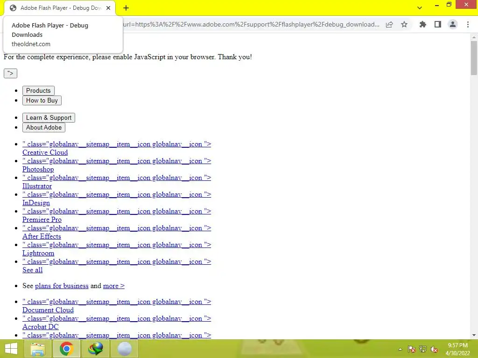Select the Adobe Flash Player - Debug tab
478x358 pixels.
point(60,8)
